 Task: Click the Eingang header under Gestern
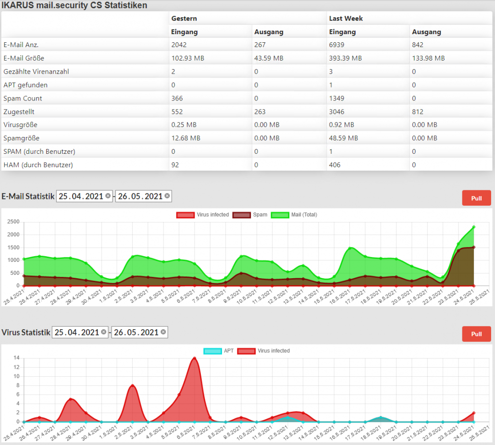tap(185, 32)
